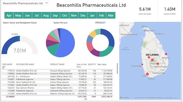Click the map bubble near Galle
Viewport: 183px width, 102px height.
point(147,74)
